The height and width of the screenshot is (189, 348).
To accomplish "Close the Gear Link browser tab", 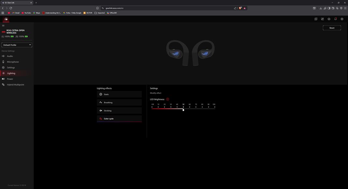I will point(31,3).
